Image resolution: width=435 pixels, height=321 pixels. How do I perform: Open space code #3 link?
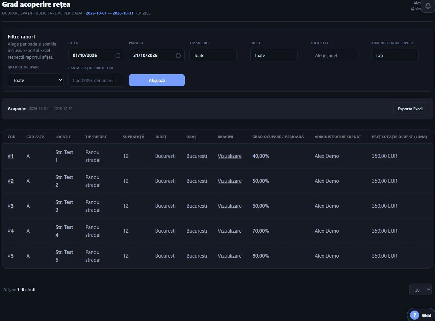(x=11, y=206)
